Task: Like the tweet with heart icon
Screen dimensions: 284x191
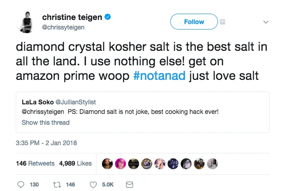Action: click(93, 185)
